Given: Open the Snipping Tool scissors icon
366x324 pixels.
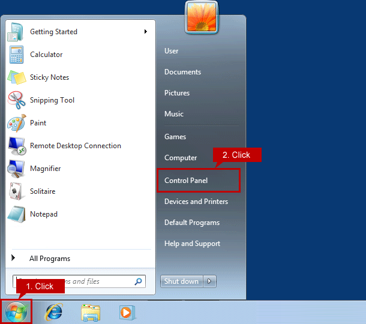Looking at the screenshot, I should 16,100.
